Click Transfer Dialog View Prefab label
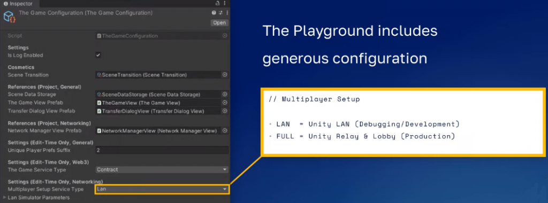The width and height of the screenshot is (548, 203). click(x=42, y=111)
